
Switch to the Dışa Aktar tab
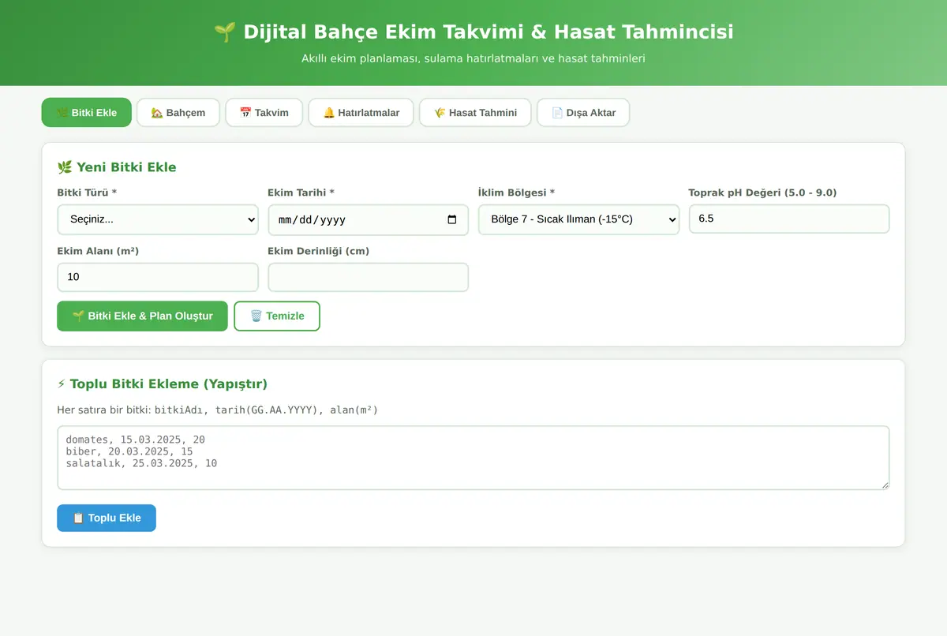[x=583, y=113]
